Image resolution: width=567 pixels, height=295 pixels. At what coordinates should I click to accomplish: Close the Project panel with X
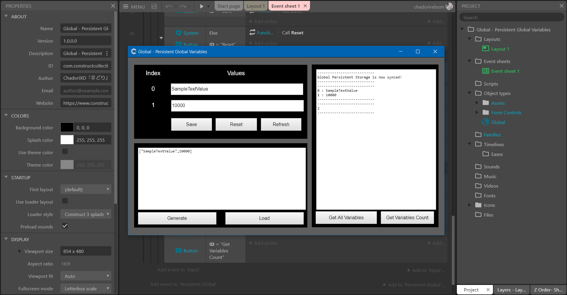(562, 6)
